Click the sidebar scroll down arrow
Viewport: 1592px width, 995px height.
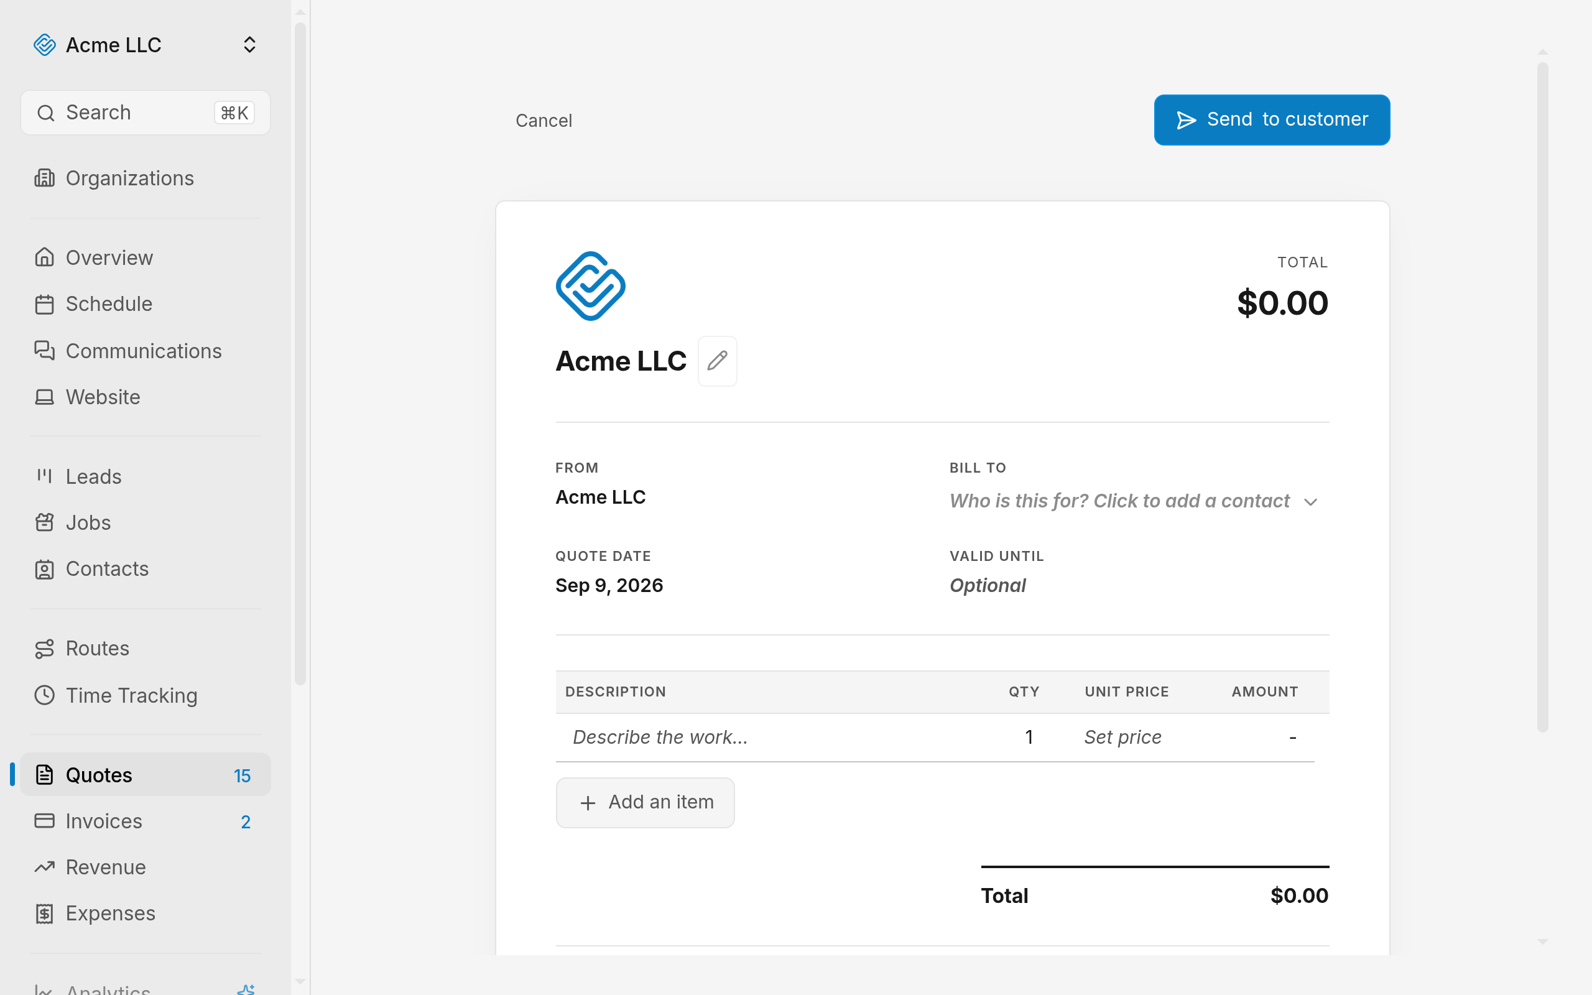(300, 981)
